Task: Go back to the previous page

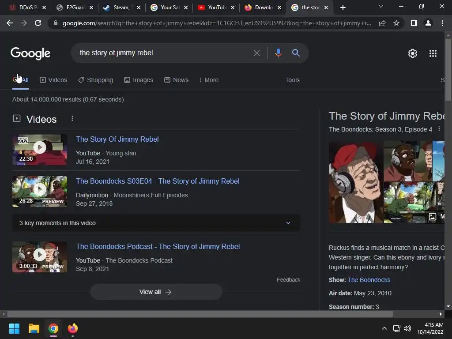Action: pyautogui.click(x=10, y=23)
